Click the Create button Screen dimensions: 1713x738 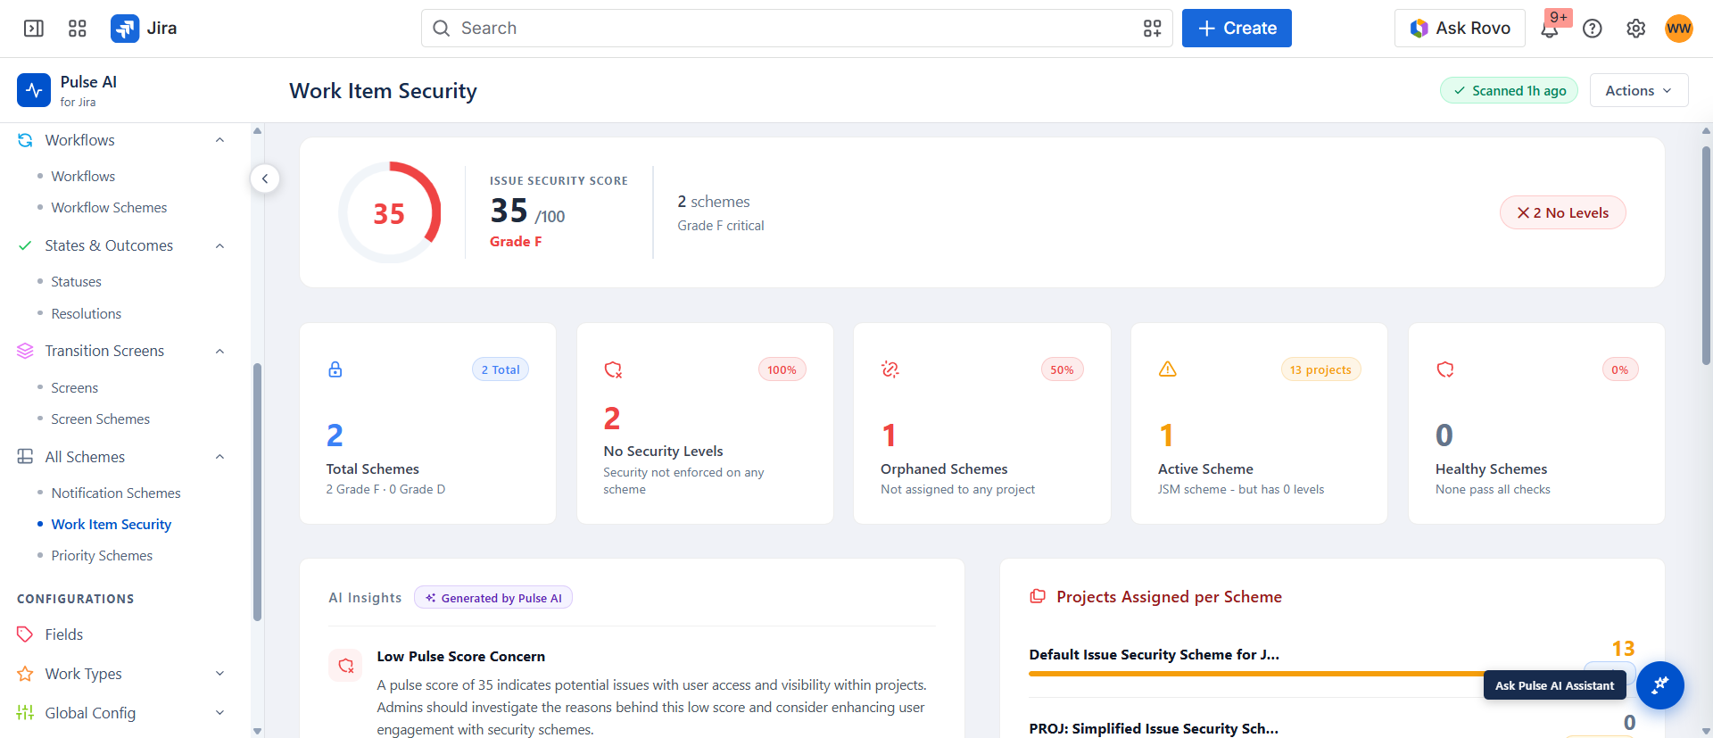1237,29
